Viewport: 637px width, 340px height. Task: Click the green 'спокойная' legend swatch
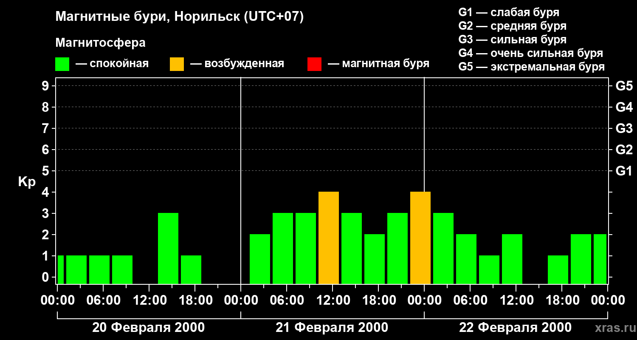(x=62, y=64)
